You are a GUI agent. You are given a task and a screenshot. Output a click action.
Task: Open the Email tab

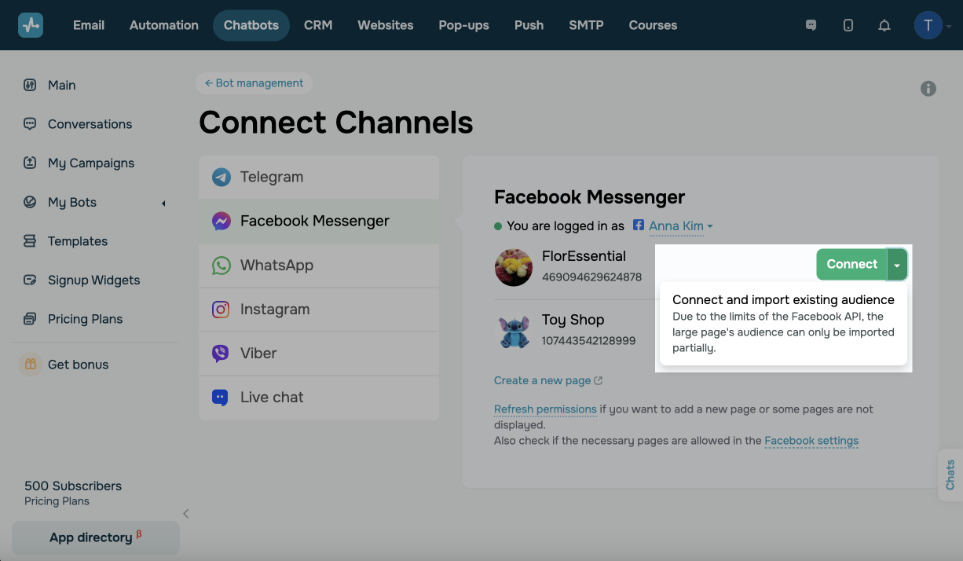(89, 25)
